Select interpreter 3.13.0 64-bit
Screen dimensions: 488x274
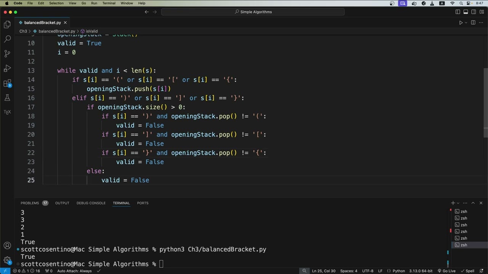point(421,271)
